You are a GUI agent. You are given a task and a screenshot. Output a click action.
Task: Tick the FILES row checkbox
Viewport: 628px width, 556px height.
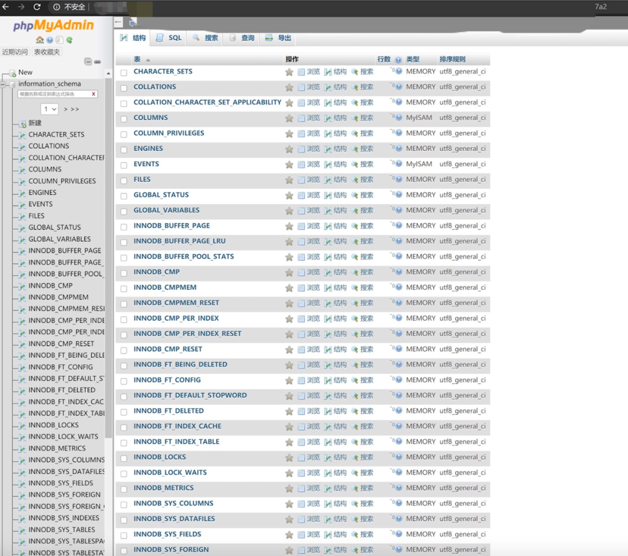point(124,180)
